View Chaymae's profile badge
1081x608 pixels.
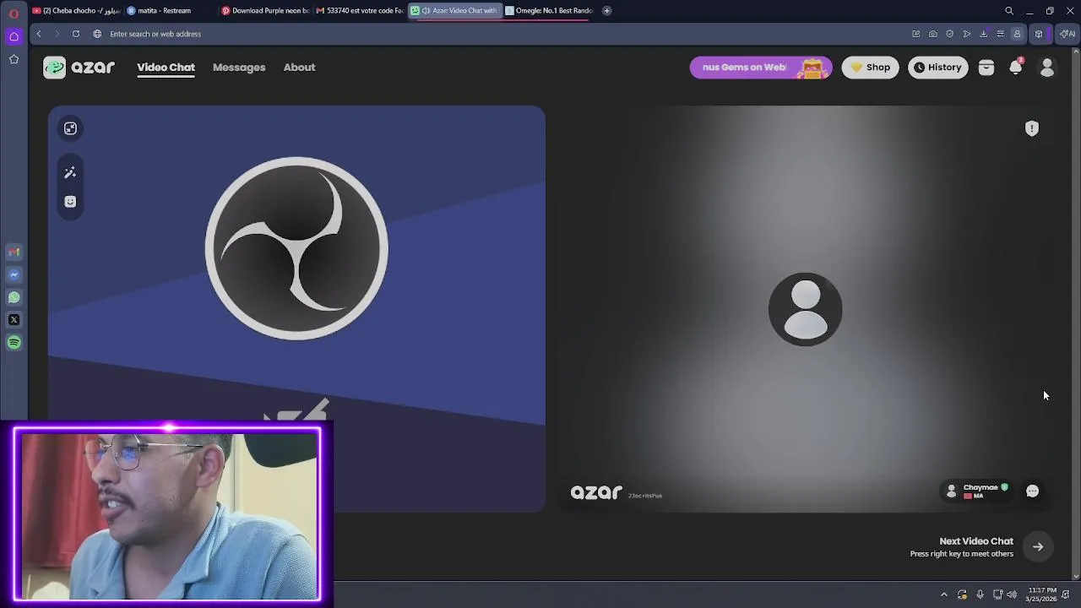coord(977,491)
